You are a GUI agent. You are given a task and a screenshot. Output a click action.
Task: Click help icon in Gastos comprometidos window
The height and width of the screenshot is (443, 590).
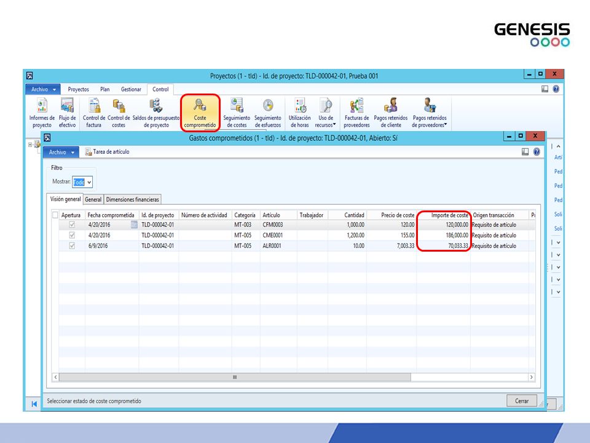tap(537, 152)
